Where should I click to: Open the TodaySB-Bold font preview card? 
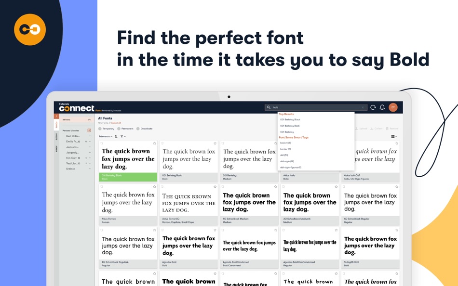click(x=370, y=248)
